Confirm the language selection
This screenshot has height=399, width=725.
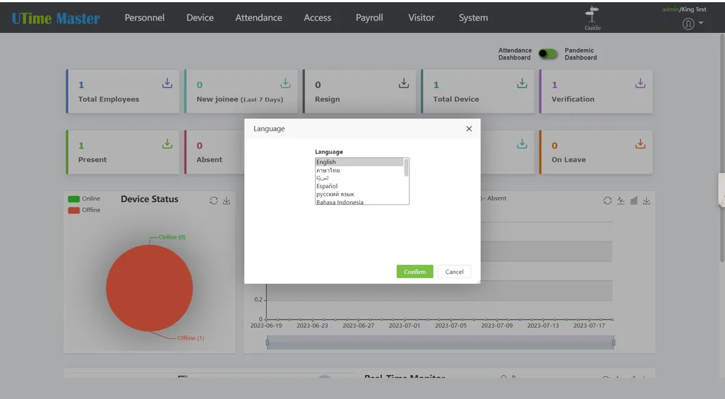click(414, 272)
